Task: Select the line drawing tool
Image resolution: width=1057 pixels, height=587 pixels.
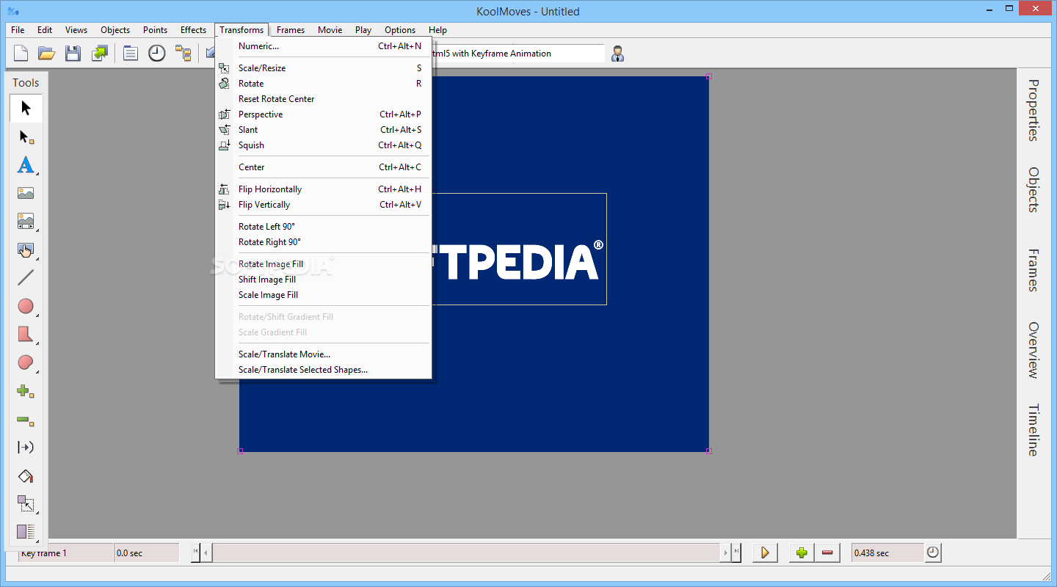Action: point(26,277)
